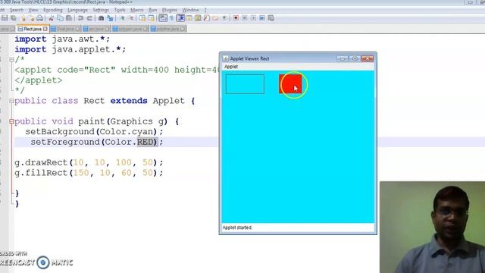
Task: Click the 'import java.applet.*;' line
Action: pyautogui.click(x=70, y=49)
